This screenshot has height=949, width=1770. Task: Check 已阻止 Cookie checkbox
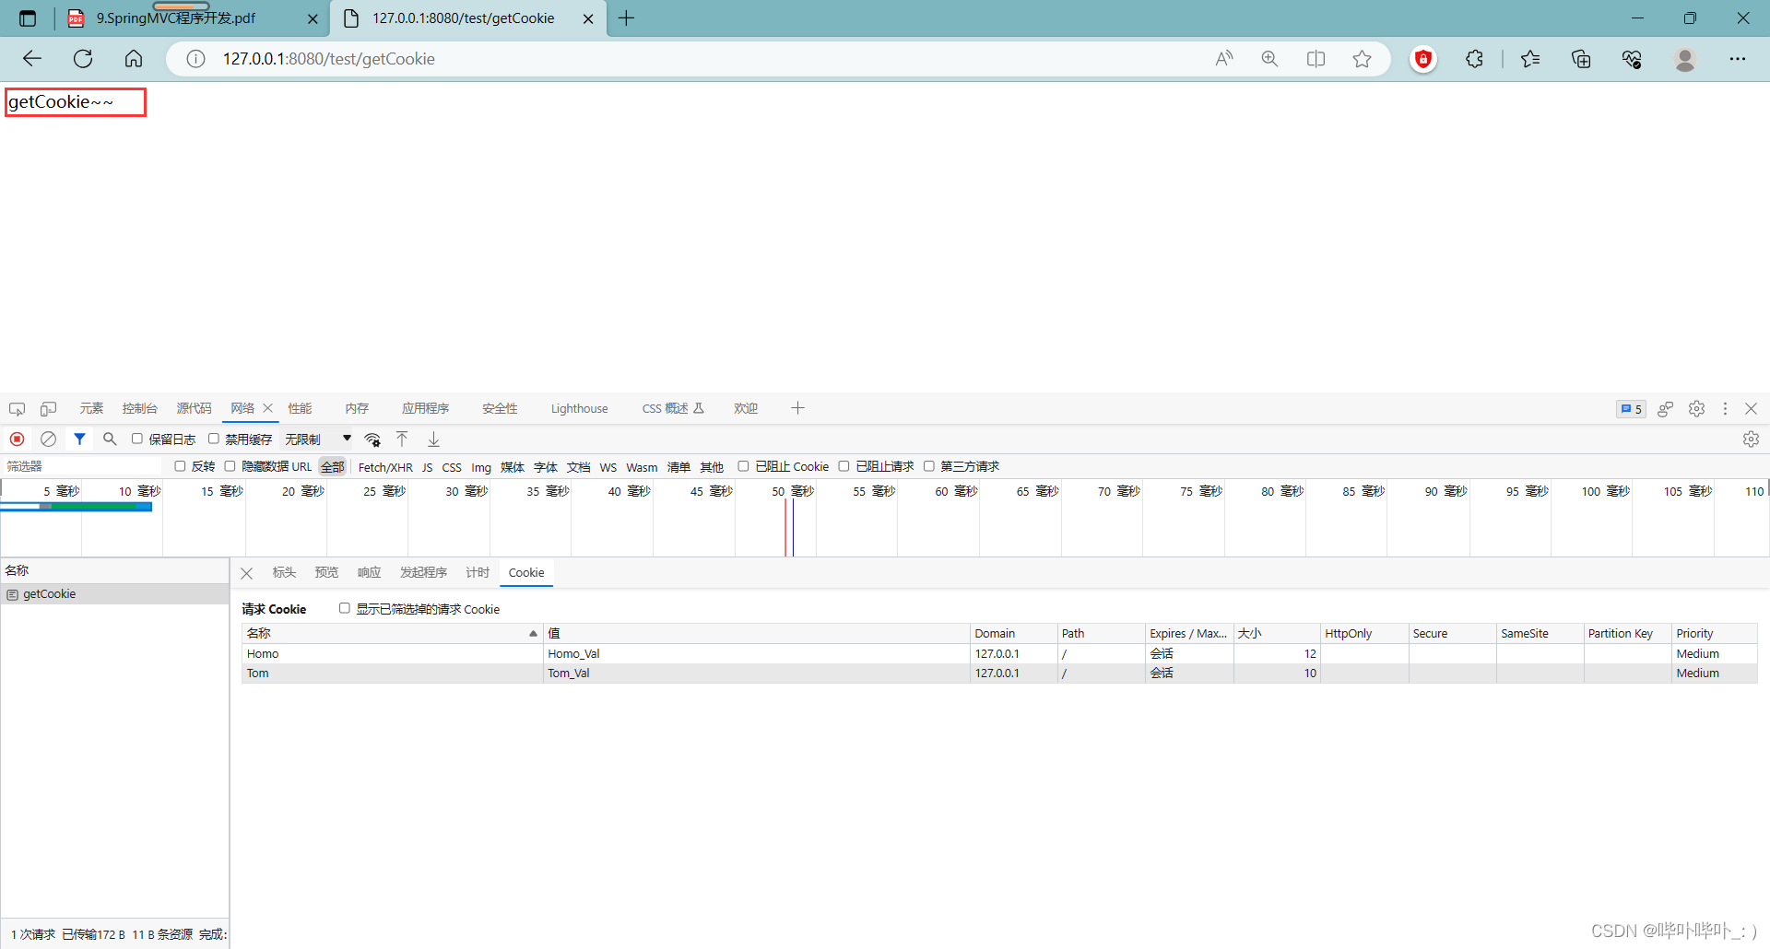tap(743, 466)
